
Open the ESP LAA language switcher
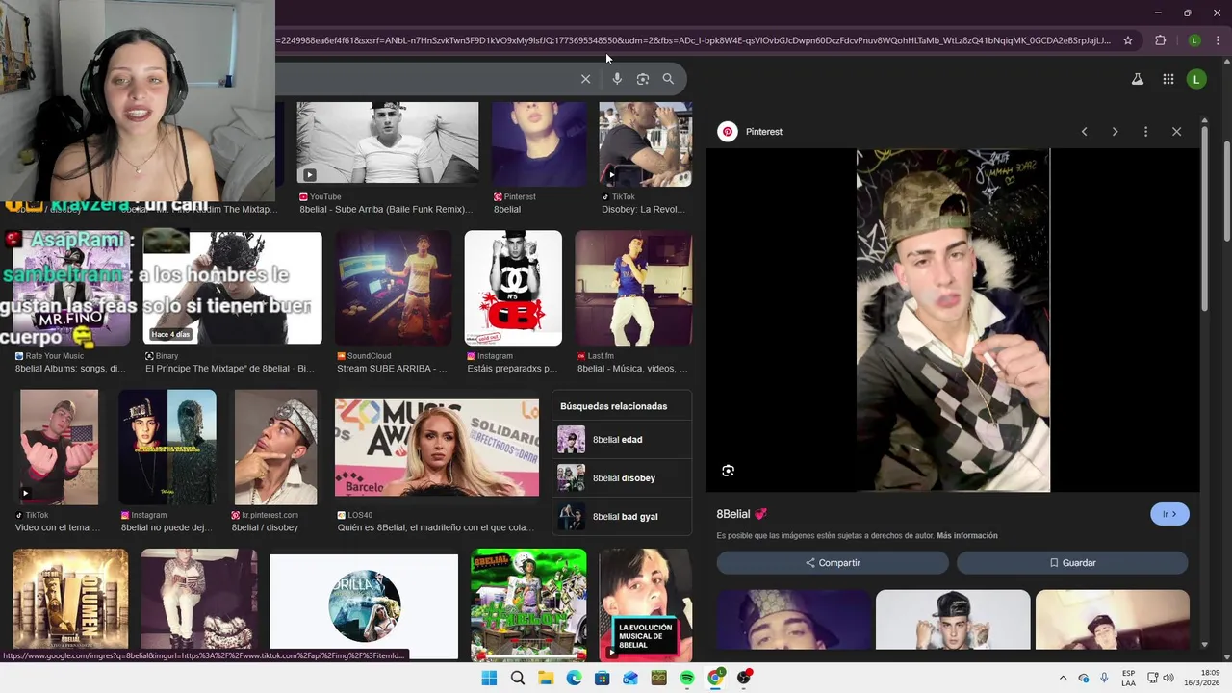(x=1128, y=678)
